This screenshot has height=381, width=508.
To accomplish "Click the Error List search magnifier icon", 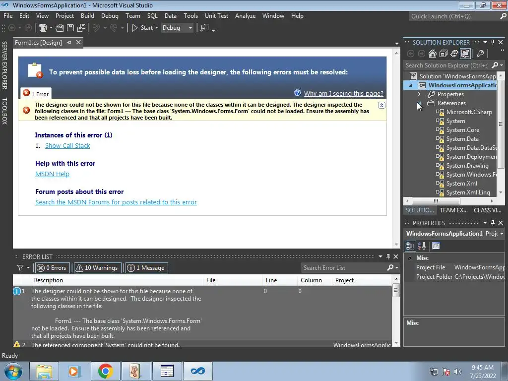I will [x=390, y=267].
